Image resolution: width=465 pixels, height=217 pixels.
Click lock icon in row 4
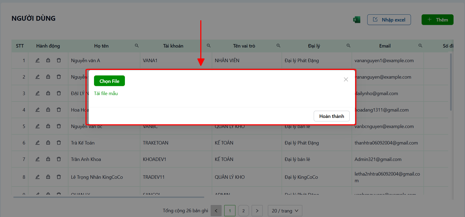(x=48, y=110)
